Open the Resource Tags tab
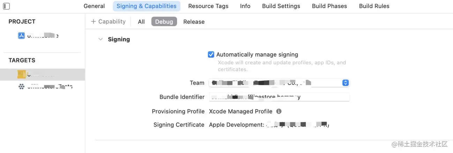Image resolution: width=453 pixels, height=153 pixels. 208,6
